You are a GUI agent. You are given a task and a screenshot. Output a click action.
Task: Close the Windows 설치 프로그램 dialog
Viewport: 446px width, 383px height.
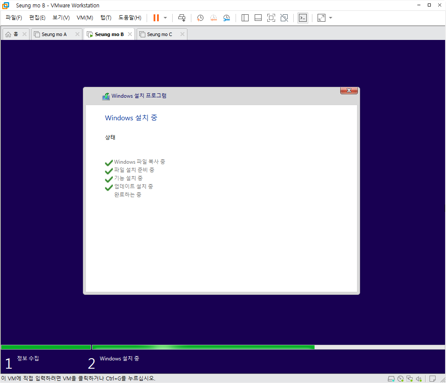click(349, 90)
